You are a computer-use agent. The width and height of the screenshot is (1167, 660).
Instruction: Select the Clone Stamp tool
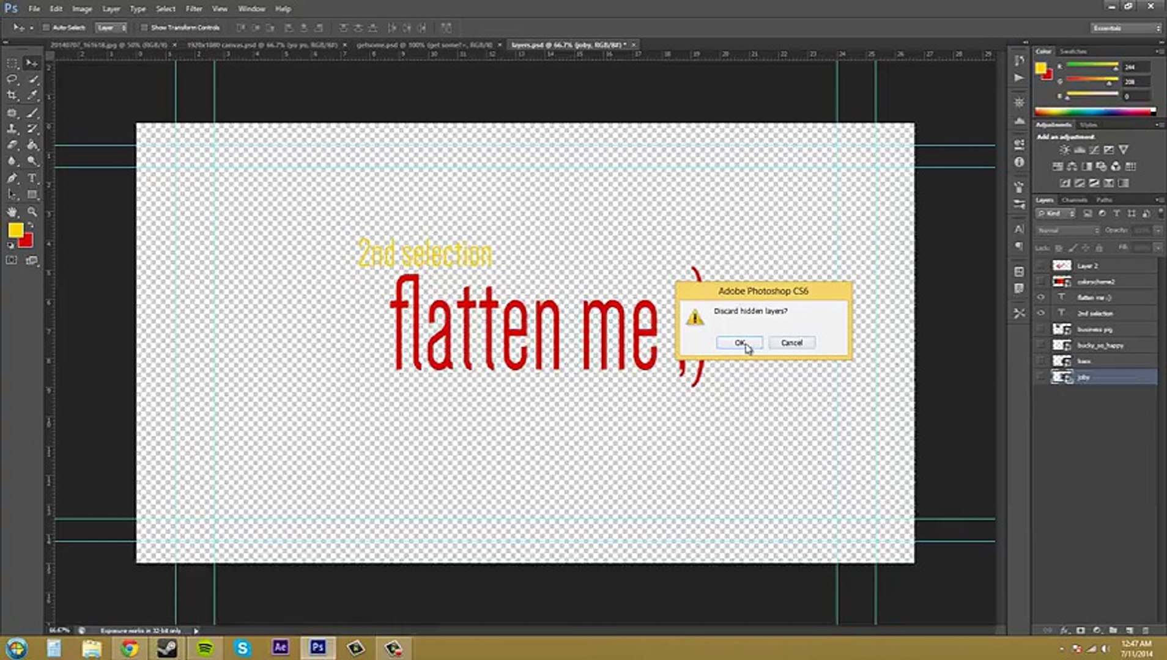click(x=12, y=129)
